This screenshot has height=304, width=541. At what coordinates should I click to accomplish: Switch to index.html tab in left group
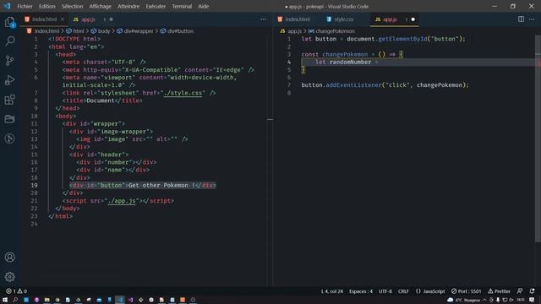pos(45,19)
